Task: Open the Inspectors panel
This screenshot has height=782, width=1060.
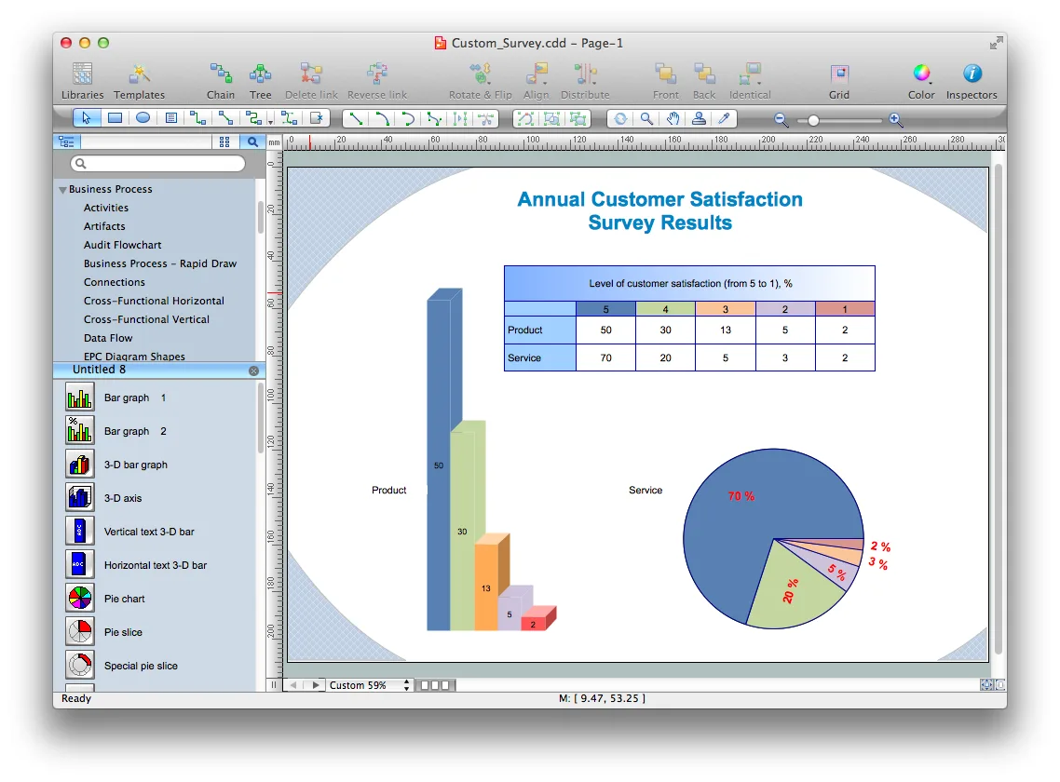Action: pyautogui.click(x=972, y=80)
